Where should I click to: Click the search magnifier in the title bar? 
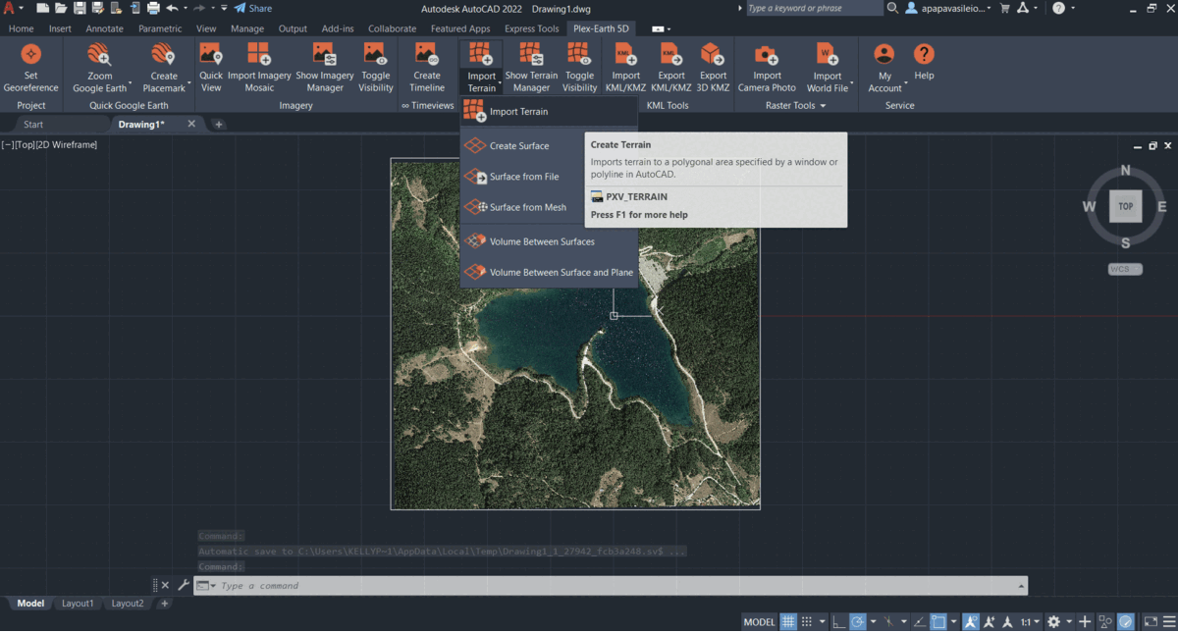click(x=892, y=8)
